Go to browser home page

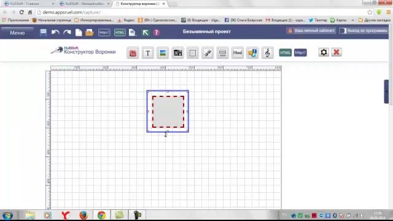coord(30,12)
